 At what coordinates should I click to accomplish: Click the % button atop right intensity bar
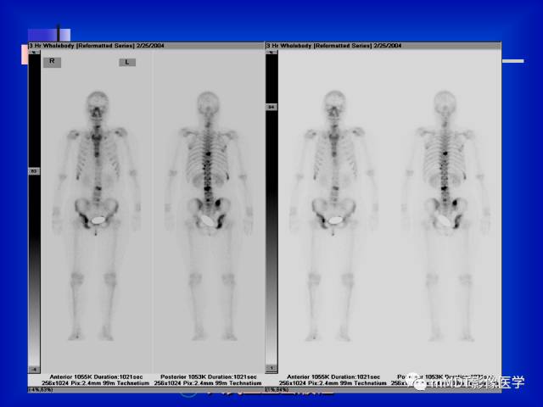(271, 53)
